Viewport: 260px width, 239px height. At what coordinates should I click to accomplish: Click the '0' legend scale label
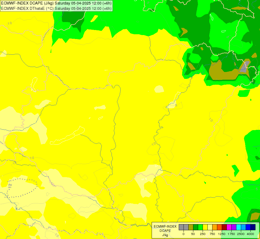coord(184,234)
